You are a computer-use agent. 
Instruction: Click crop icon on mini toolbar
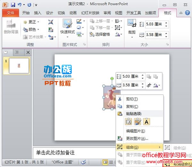[x=149, y=85]
